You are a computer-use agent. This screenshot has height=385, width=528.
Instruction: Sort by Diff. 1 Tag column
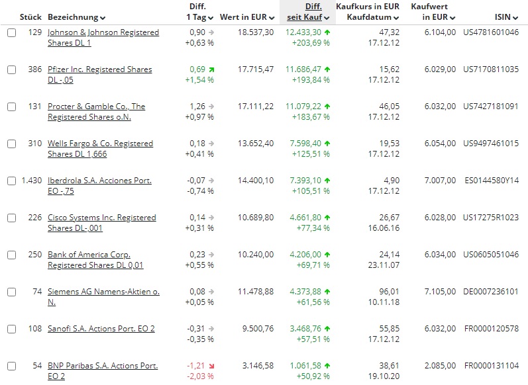(199, 12)
